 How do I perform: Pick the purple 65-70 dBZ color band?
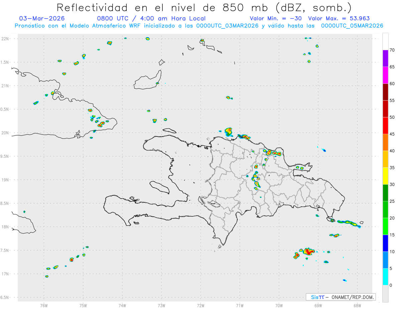[x=385, y=58]
